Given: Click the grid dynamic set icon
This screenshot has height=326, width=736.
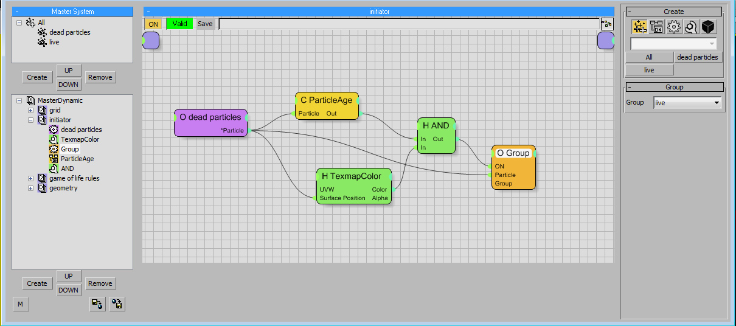Looking at the screenshot, I should [43, 110].
